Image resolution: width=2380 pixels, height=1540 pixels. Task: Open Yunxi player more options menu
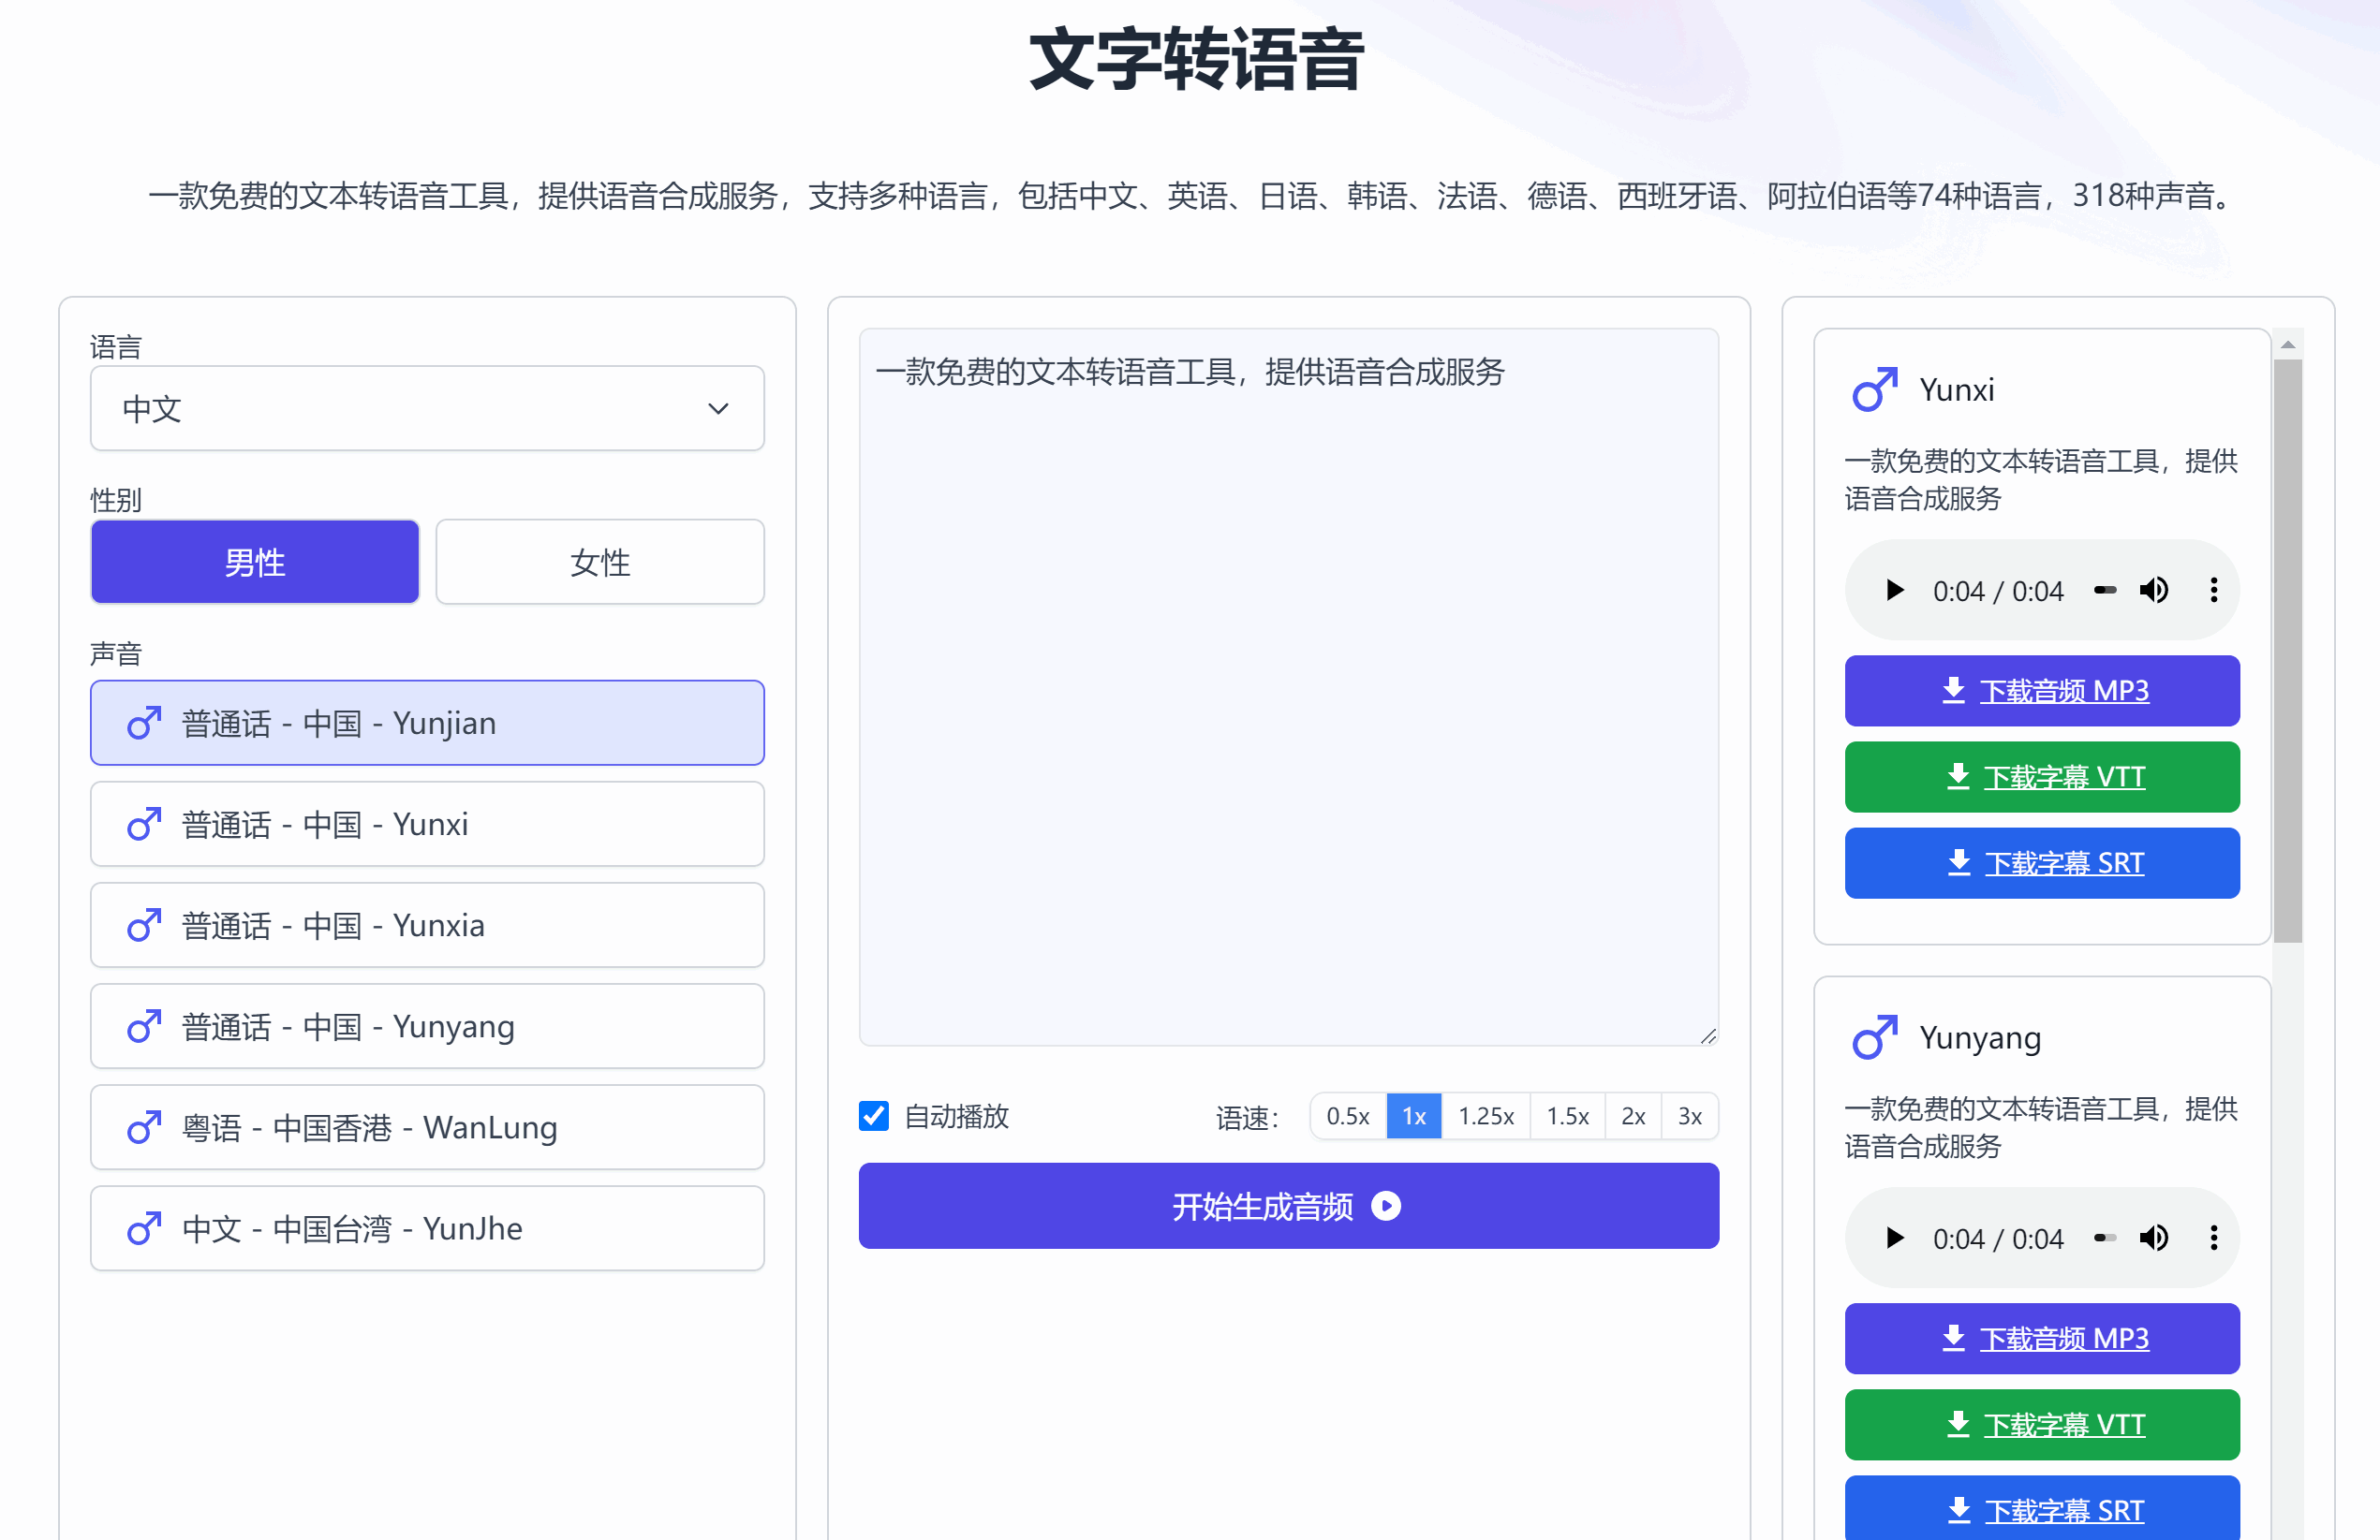coord(2213,591)
